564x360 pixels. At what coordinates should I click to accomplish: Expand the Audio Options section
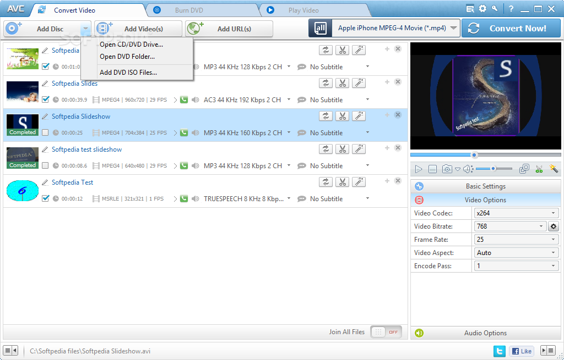[x=486, y=333]
